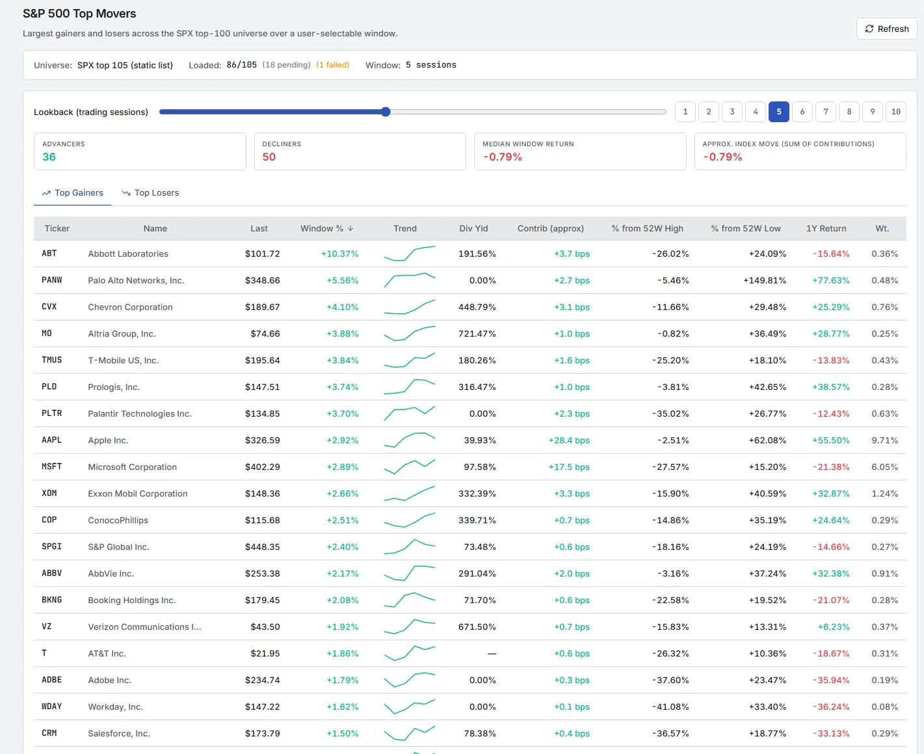924x754 pixels.
Task: Click Verizon Communications name cell
Action: [144, 627]
